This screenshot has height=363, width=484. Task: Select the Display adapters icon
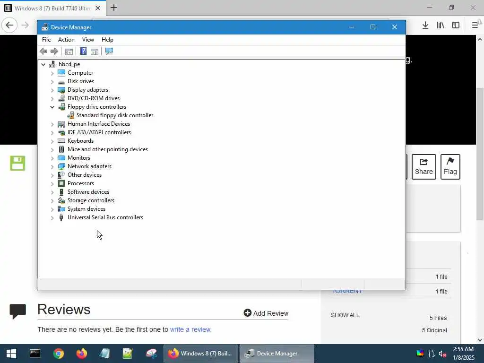point(61,90)
